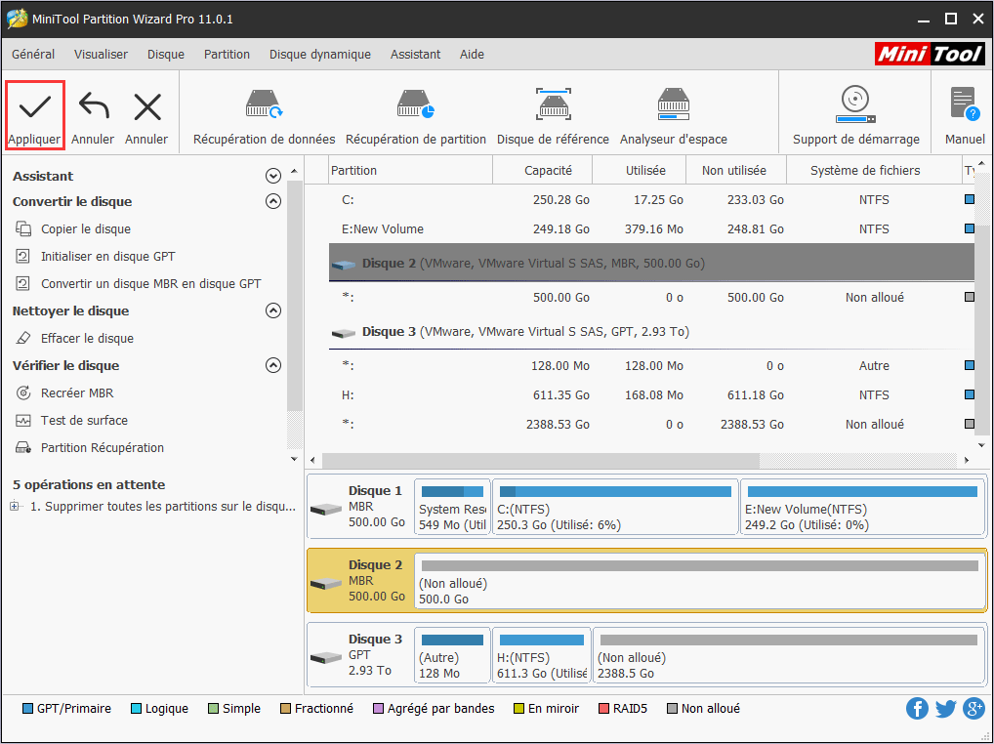
Task: Open Analyseur d'espace tool
Action: coord(673,117)
